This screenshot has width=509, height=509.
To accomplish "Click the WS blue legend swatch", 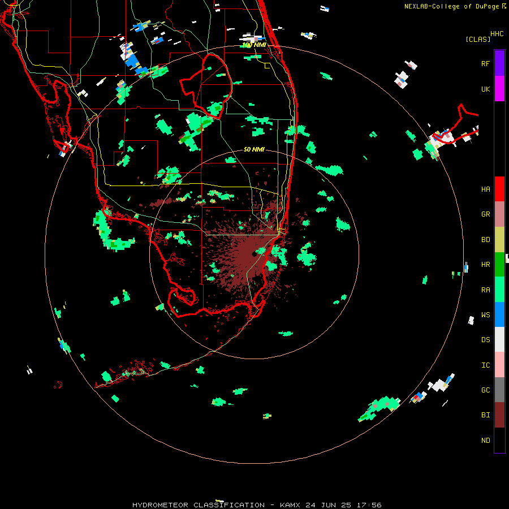I will click(499, 314).
